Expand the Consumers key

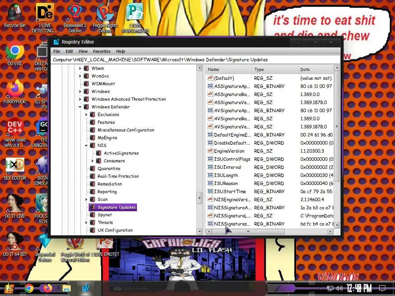[93, 161]
